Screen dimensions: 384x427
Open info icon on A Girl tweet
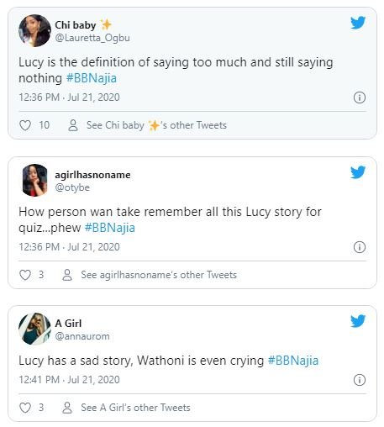pos(360,380)
